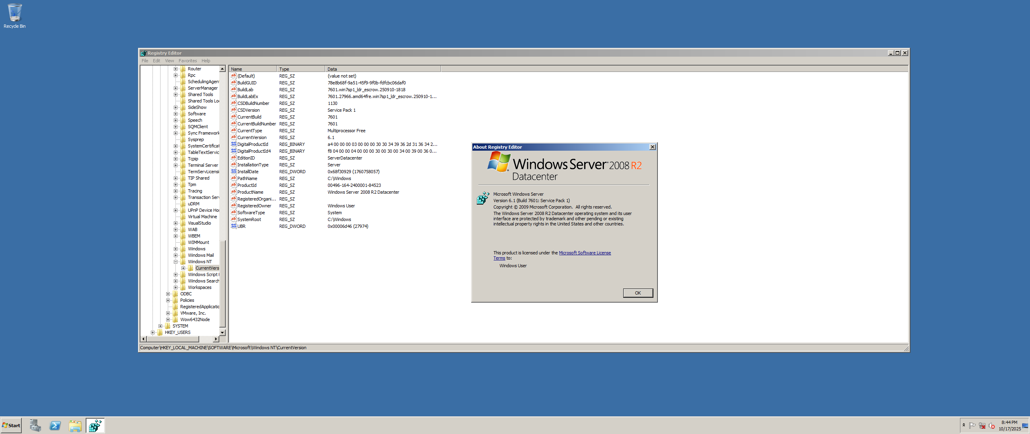Viewport: 1030px width, 434px height.
Task: Collapse the Windows NT tree node
Action: tap(175, 262)
